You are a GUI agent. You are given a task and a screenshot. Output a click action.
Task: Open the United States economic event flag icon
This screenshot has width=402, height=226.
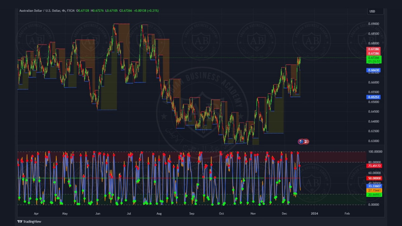click(306, 141)
